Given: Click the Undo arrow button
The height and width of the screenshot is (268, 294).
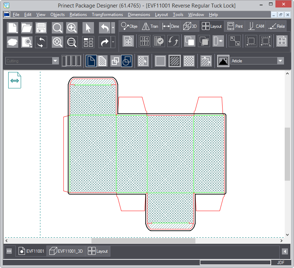Looking at the screenshot, I should 104,28.
